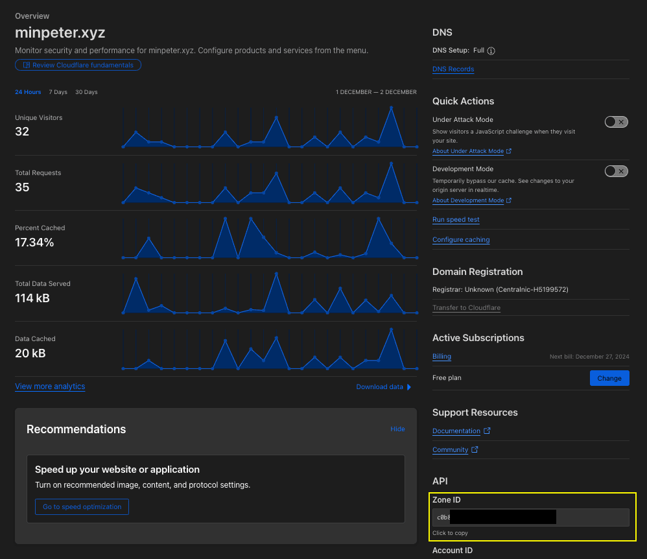
Task: Click external link icon beside Community
Action: point(475,449)
